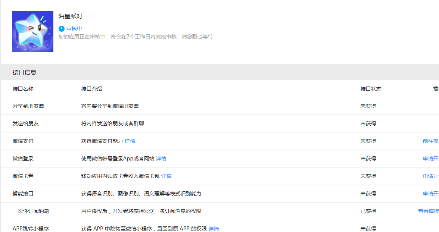Click 接口介绍 column header
This screenshot has height=232, width=439.
click(x=91, y=89)
